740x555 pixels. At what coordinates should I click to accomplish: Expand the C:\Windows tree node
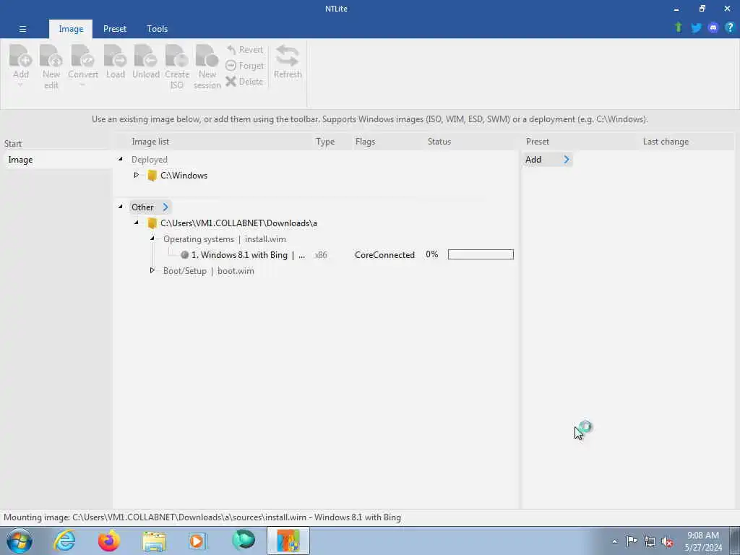click(x=137, y=175)
